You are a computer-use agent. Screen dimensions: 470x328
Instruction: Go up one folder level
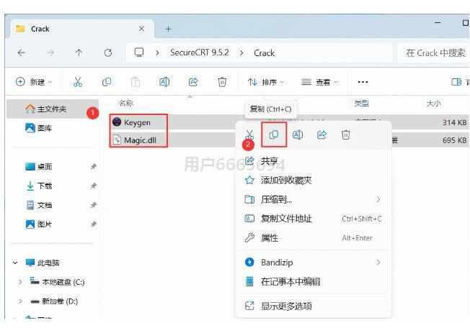(79, 53)
